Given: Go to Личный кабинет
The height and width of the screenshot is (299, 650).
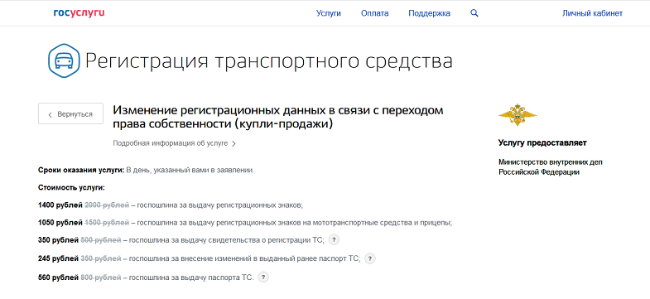Looking at the screenshot, I should (x=592, y=13).
